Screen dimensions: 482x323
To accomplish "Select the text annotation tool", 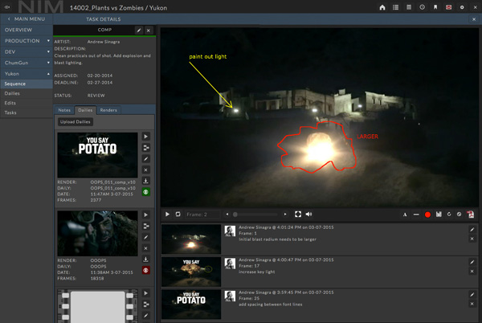I will (x=405, y=215).
